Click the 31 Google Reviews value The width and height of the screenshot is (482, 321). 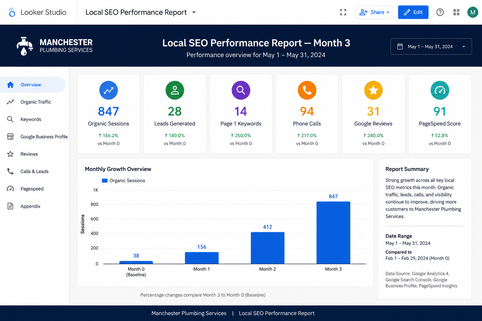373,111
